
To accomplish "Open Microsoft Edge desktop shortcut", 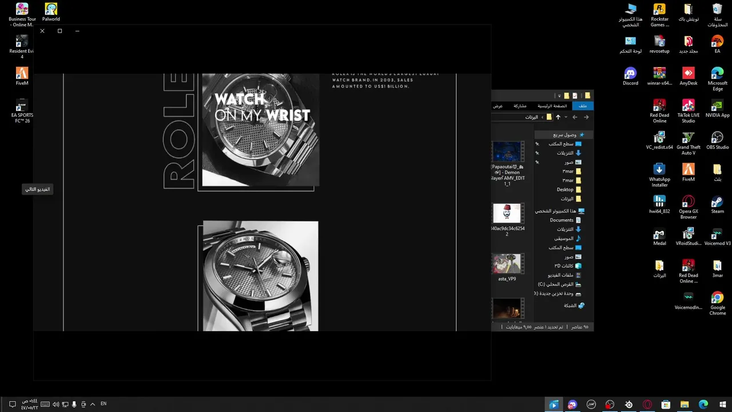I will (x=717, y=78).
